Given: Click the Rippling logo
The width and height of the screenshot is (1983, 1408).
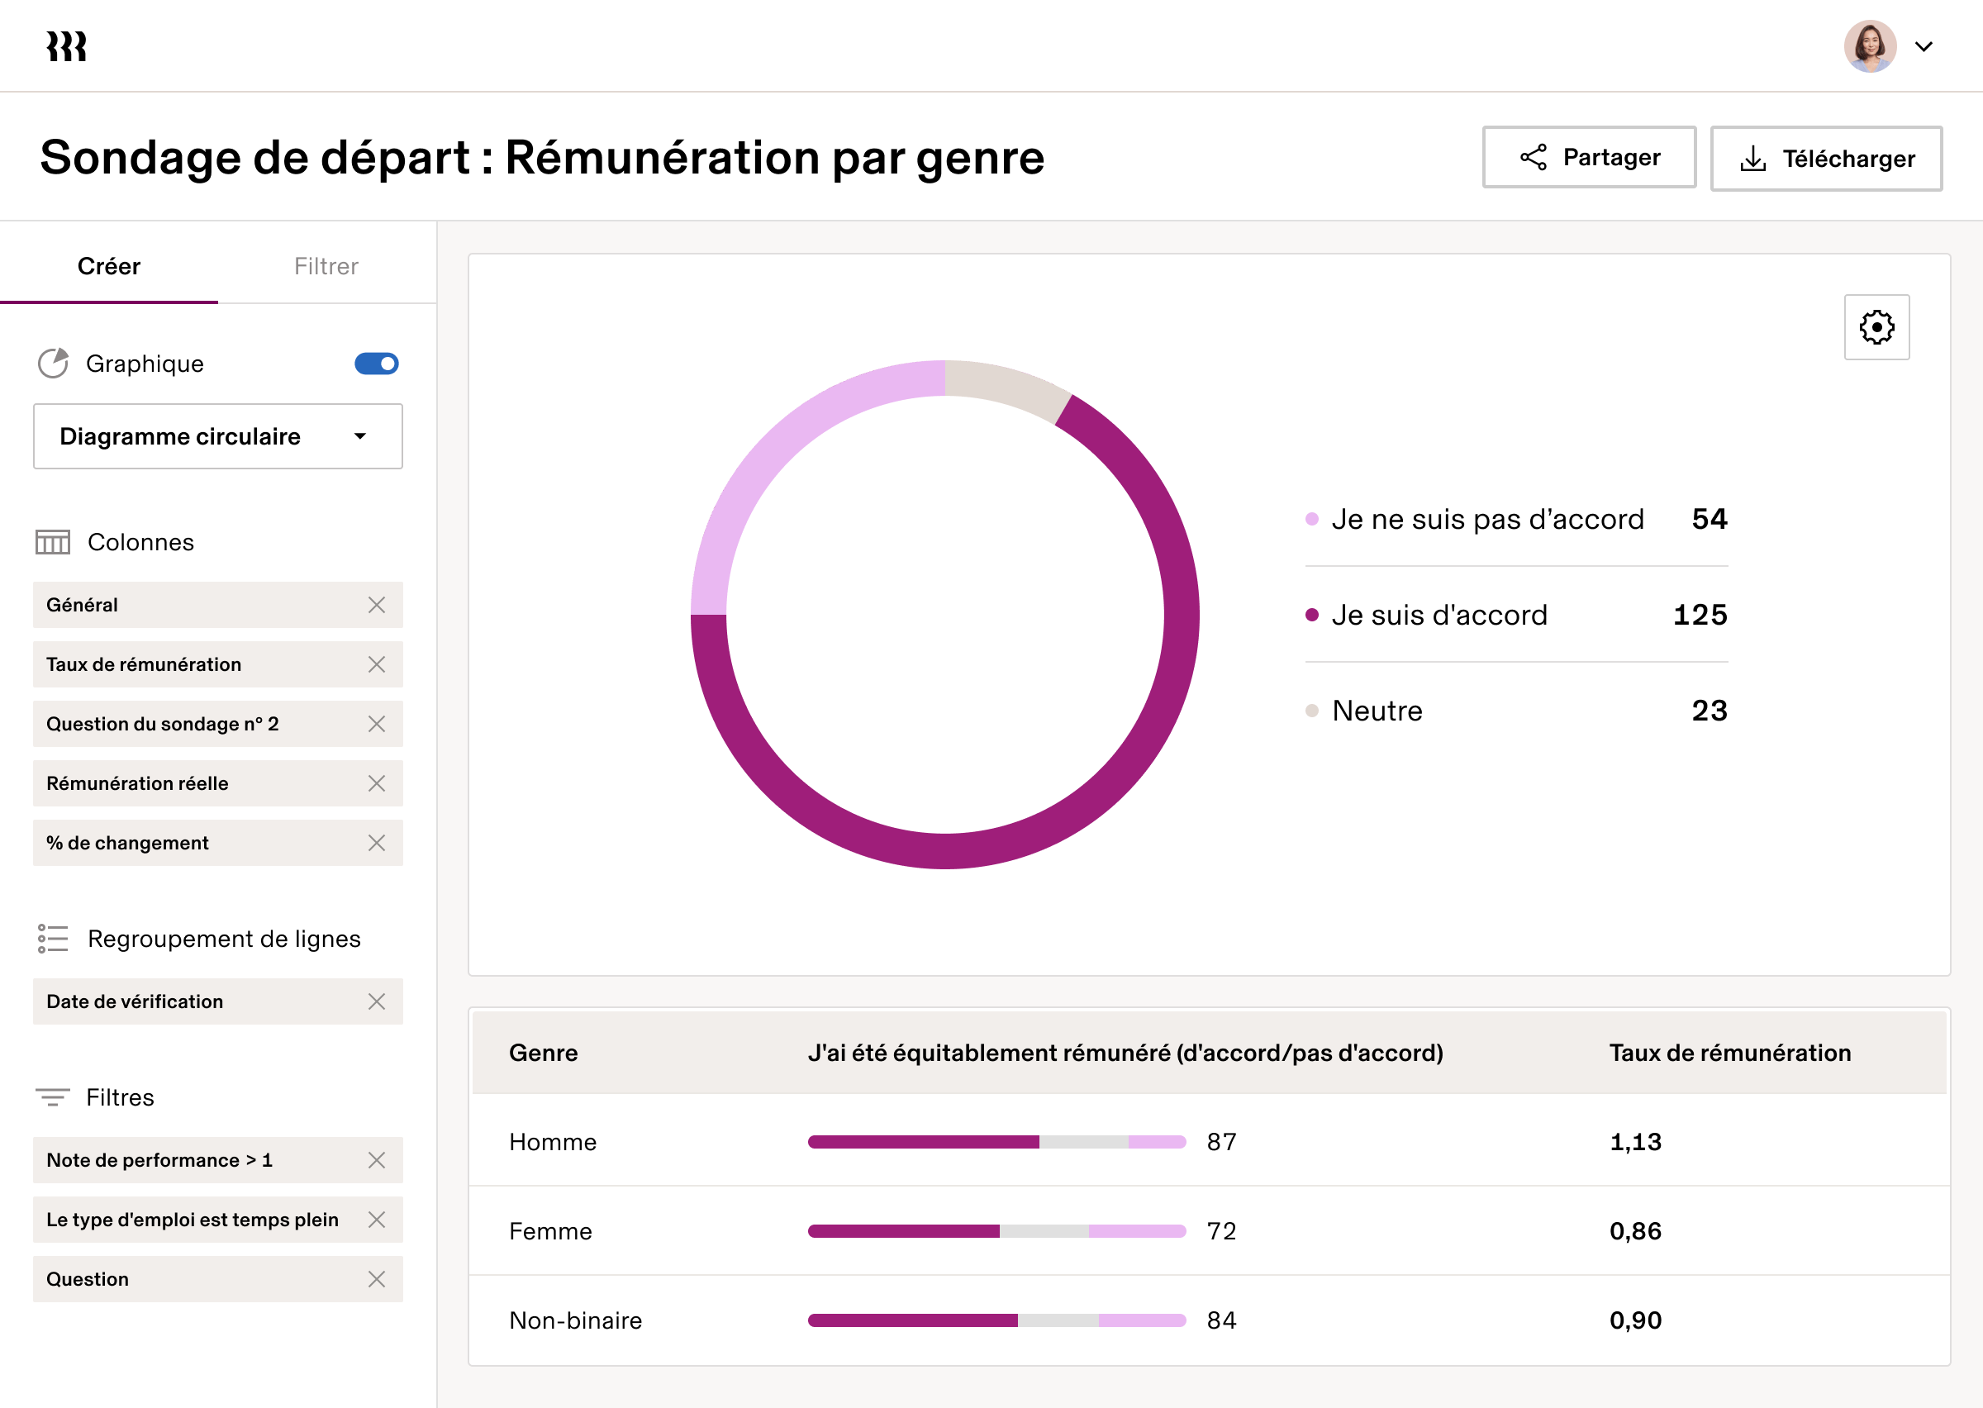Looking at the screenshot, I should 66,46.
